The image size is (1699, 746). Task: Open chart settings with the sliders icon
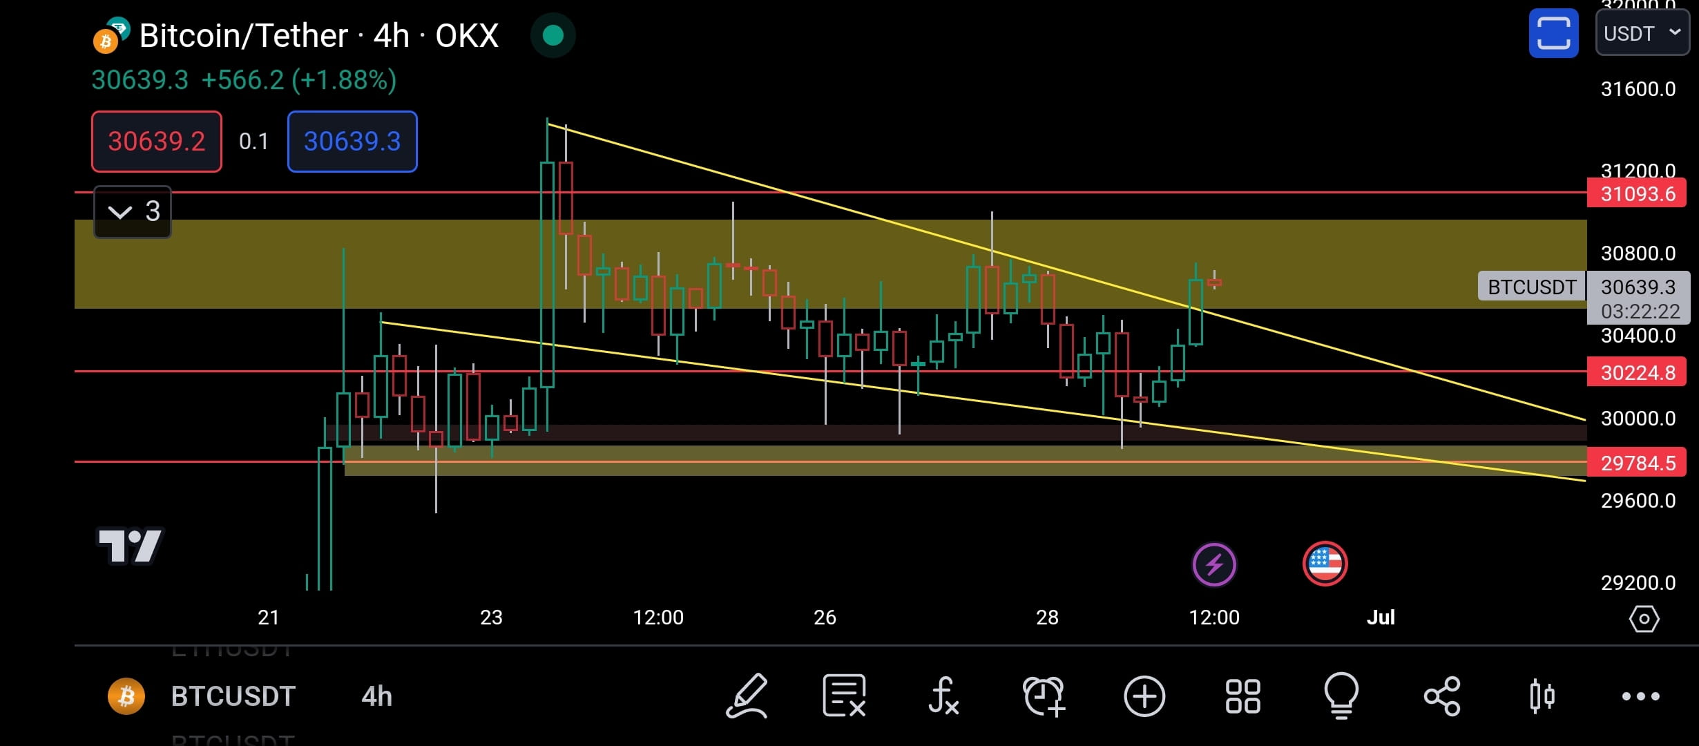tap(1540, 696)
